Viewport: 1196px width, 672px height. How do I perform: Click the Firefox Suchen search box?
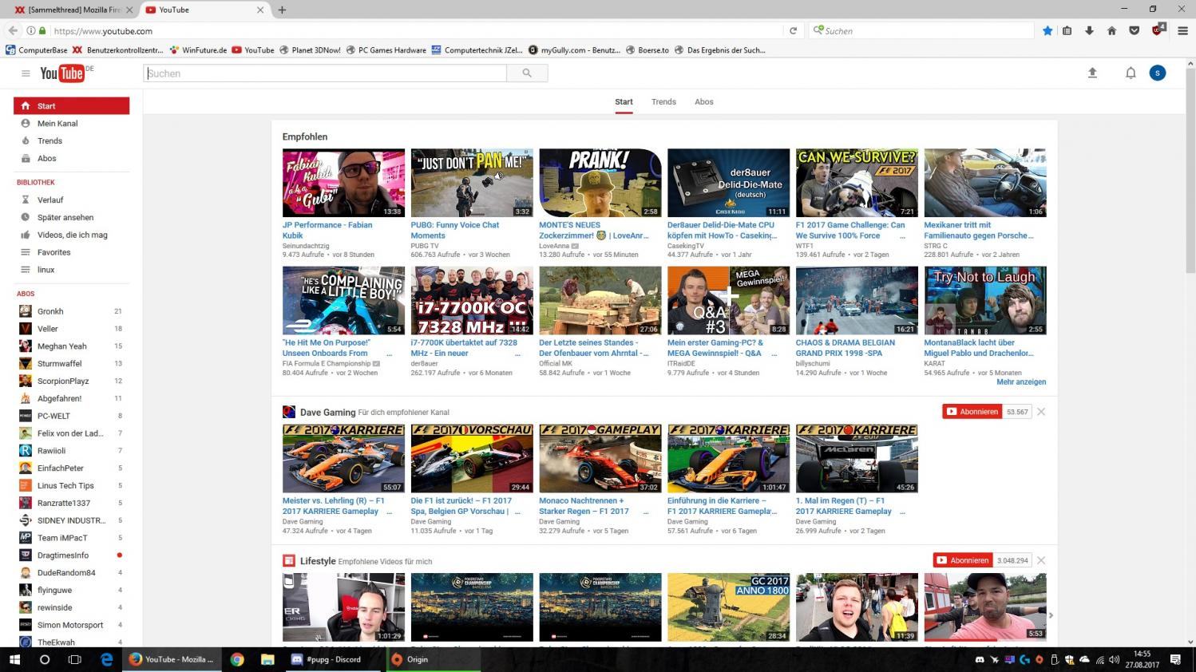[x=922, y=31]
